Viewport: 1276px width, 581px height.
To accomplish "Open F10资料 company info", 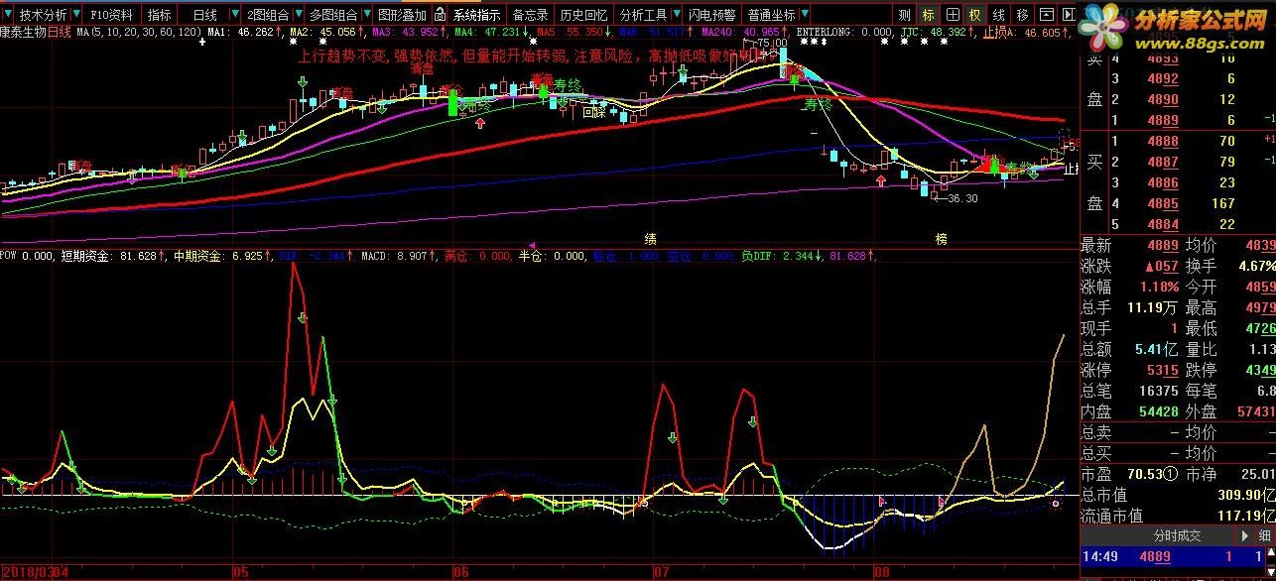I will point(111,15).
